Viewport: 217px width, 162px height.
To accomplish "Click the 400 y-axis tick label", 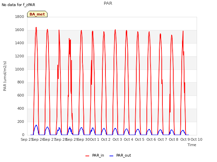I will point(21,109).
